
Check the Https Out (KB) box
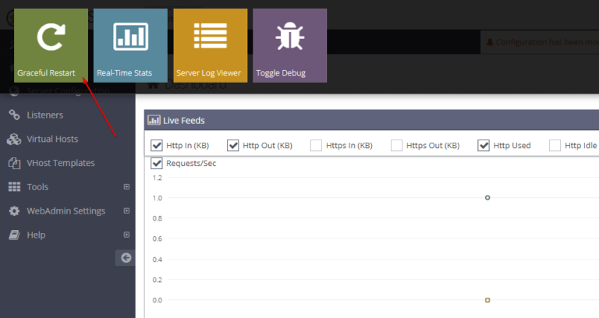click(396, 145)
